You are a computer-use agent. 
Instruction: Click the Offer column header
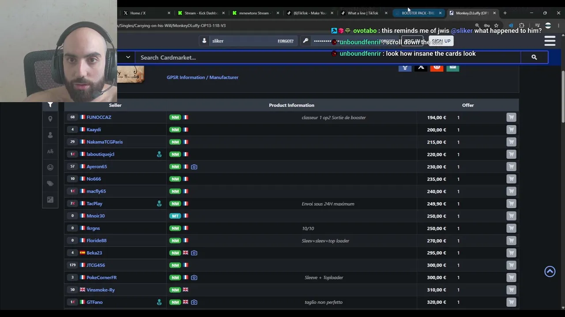[468, 105]
